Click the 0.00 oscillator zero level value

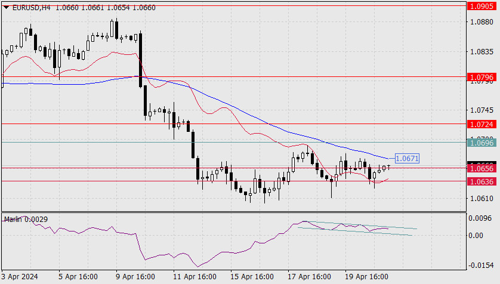(x=476, y=235)
